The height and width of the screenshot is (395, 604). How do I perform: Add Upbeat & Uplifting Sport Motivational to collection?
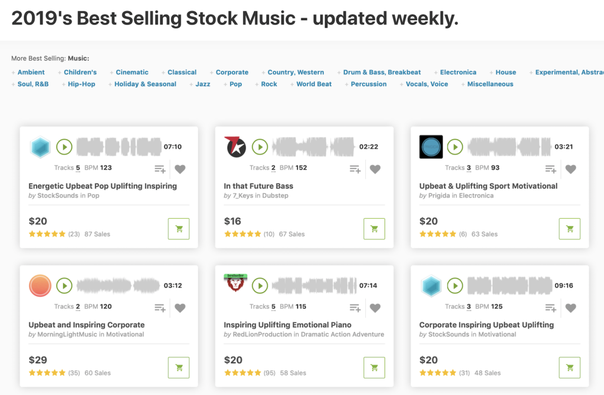[550, 169]
